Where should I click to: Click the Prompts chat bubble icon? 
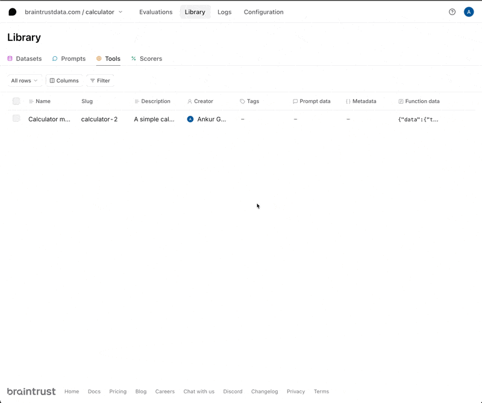55,59
